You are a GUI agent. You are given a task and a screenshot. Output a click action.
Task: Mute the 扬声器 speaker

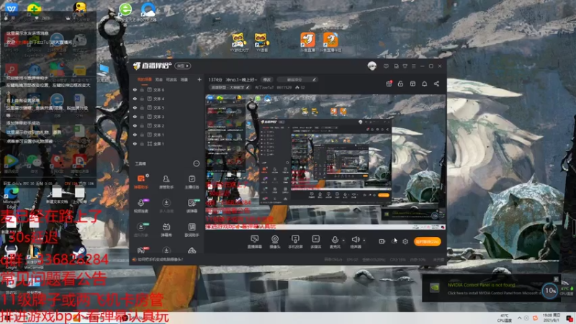(x=355, y=242)
